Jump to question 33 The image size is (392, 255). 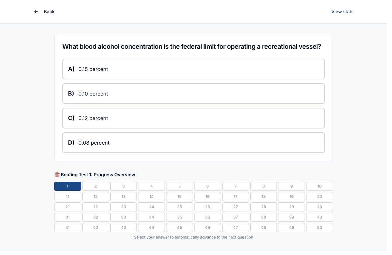pyautogui.click(x=124, y=217)
